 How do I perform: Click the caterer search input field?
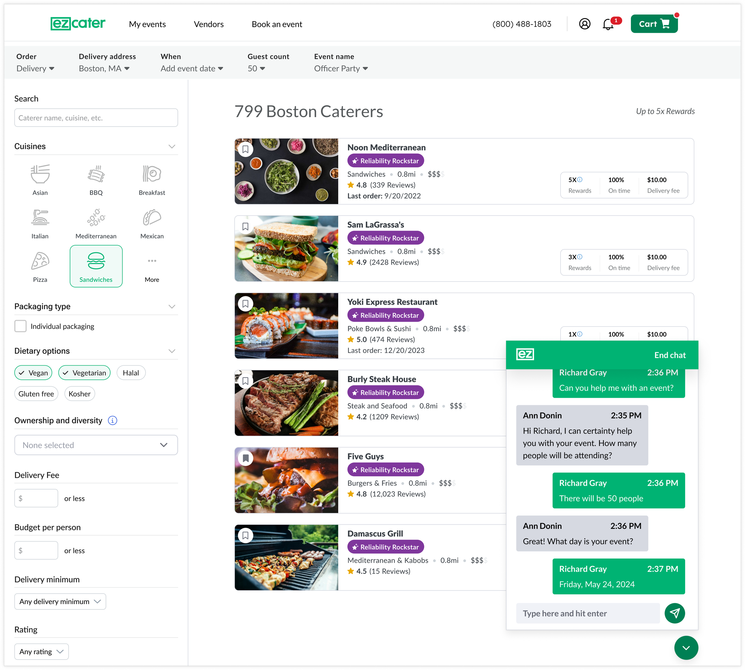coord(96,118)
